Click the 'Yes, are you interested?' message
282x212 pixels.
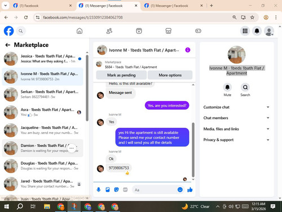(167, 106)
